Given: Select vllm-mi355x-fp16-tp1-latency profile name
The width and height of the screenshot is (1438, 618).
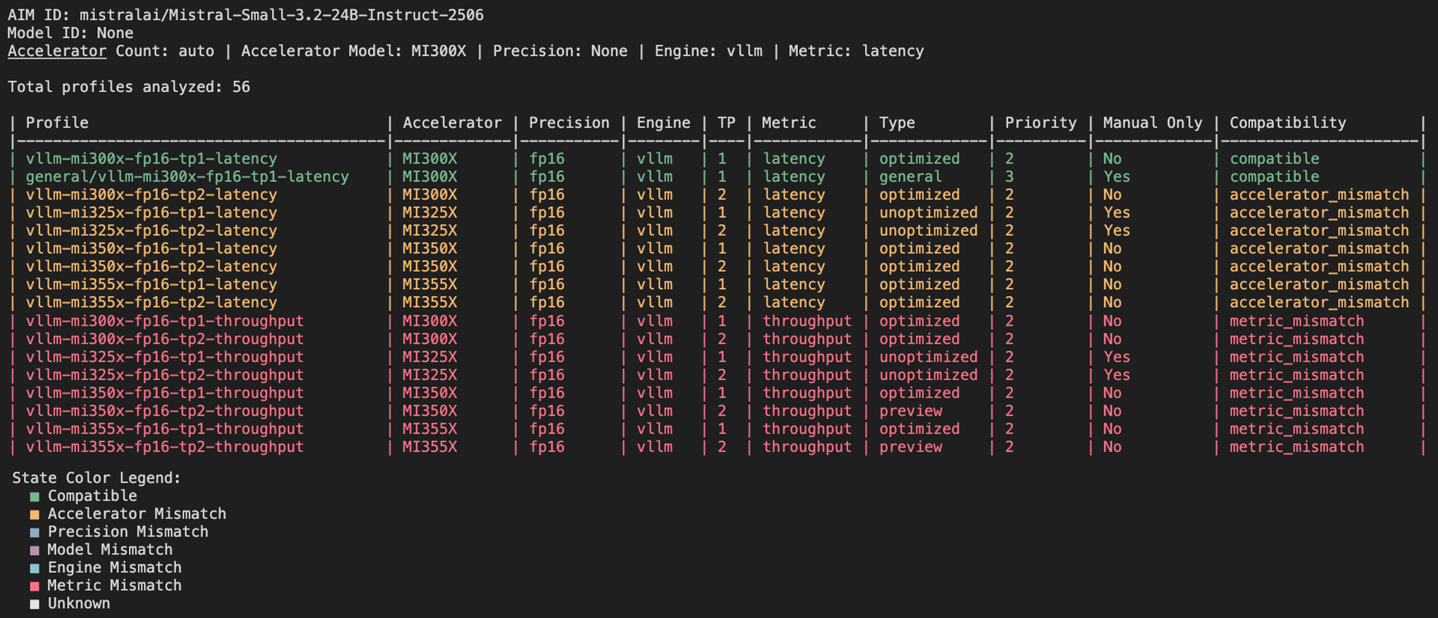Looking at the screenshot, I should point(151,284).
